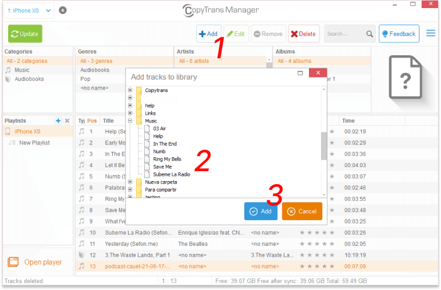Screen dimensions: 441x290
Task: Select the Subeme La Radio file
Action: point(172,174)
